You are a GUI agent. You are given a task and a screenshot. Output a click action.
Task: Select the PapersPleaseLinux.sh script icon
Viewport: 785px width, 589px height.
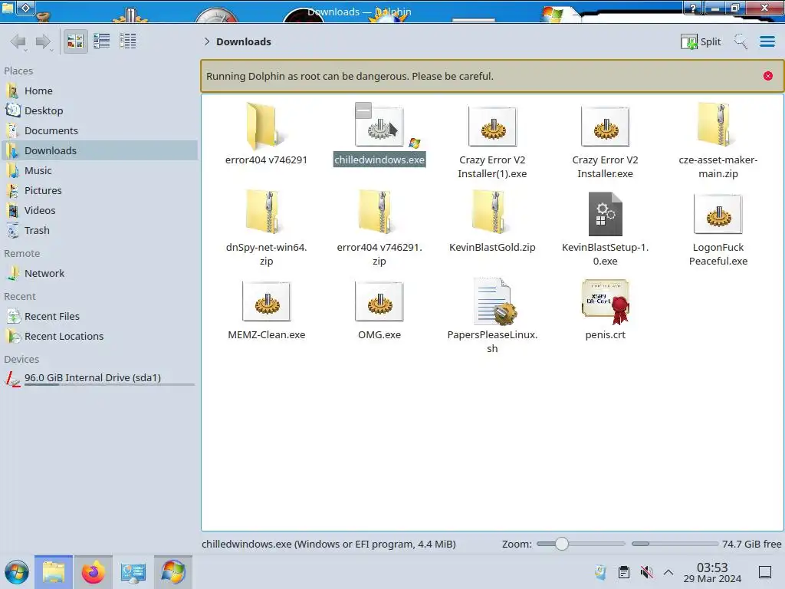(x=494, y=301)
